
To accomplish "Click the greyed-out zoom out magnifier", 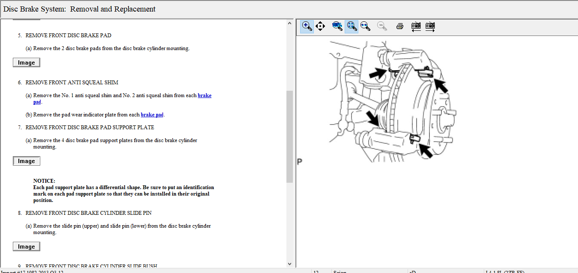I will pyautogui.click(x=382, y=26).
